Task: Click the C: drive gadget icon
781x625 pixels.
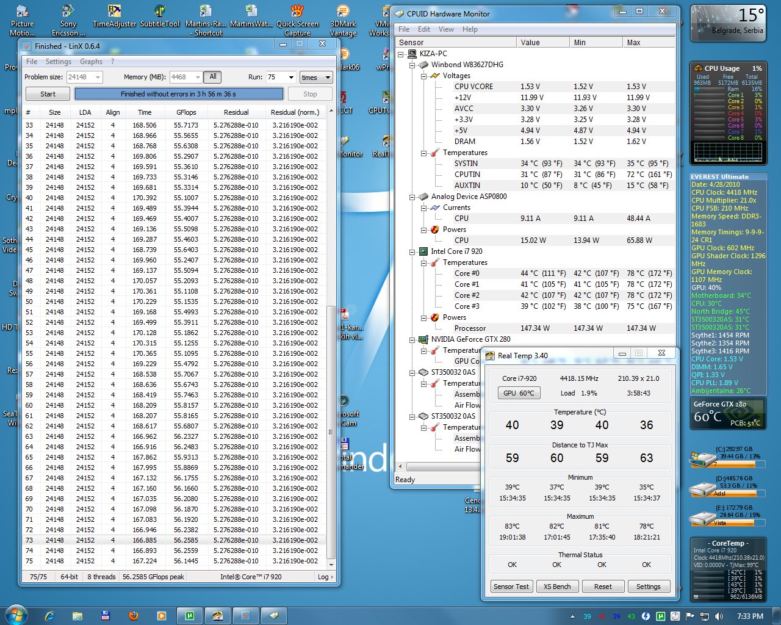Action: 702,459
